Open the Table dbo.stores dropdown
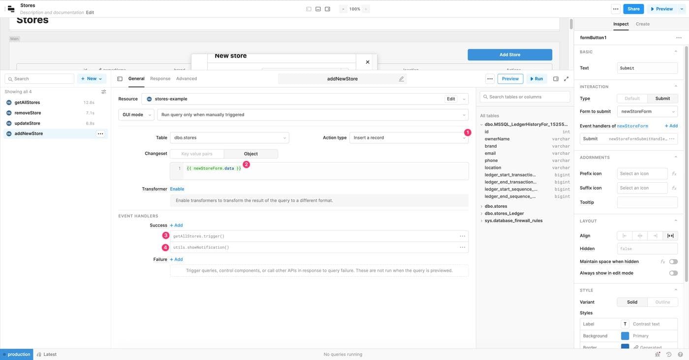The image size is (689, 360). coord(229,138)
